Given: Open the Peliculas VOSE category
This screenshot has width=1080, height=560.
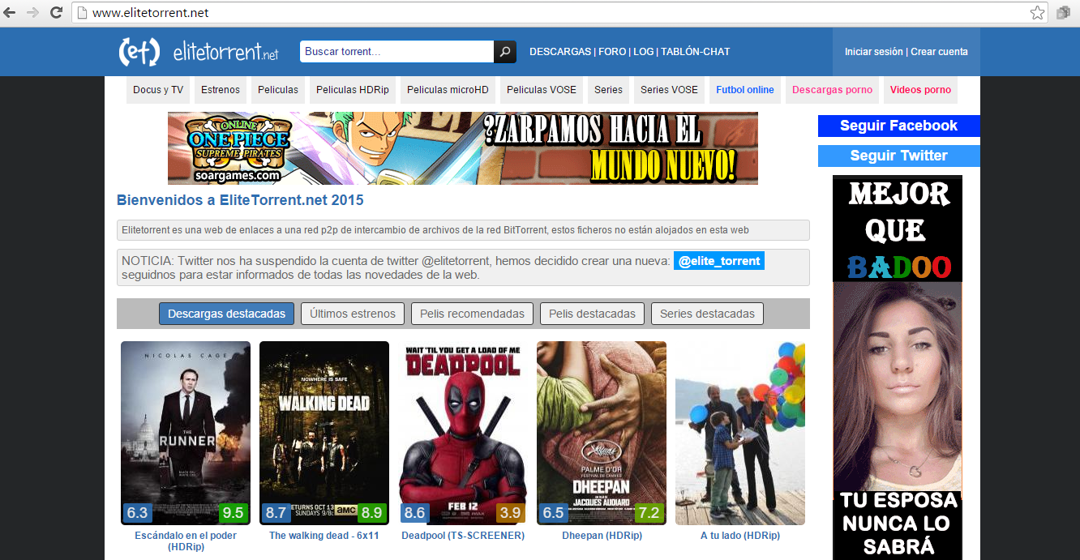Looking at the screenshot, I should [542, 90].
